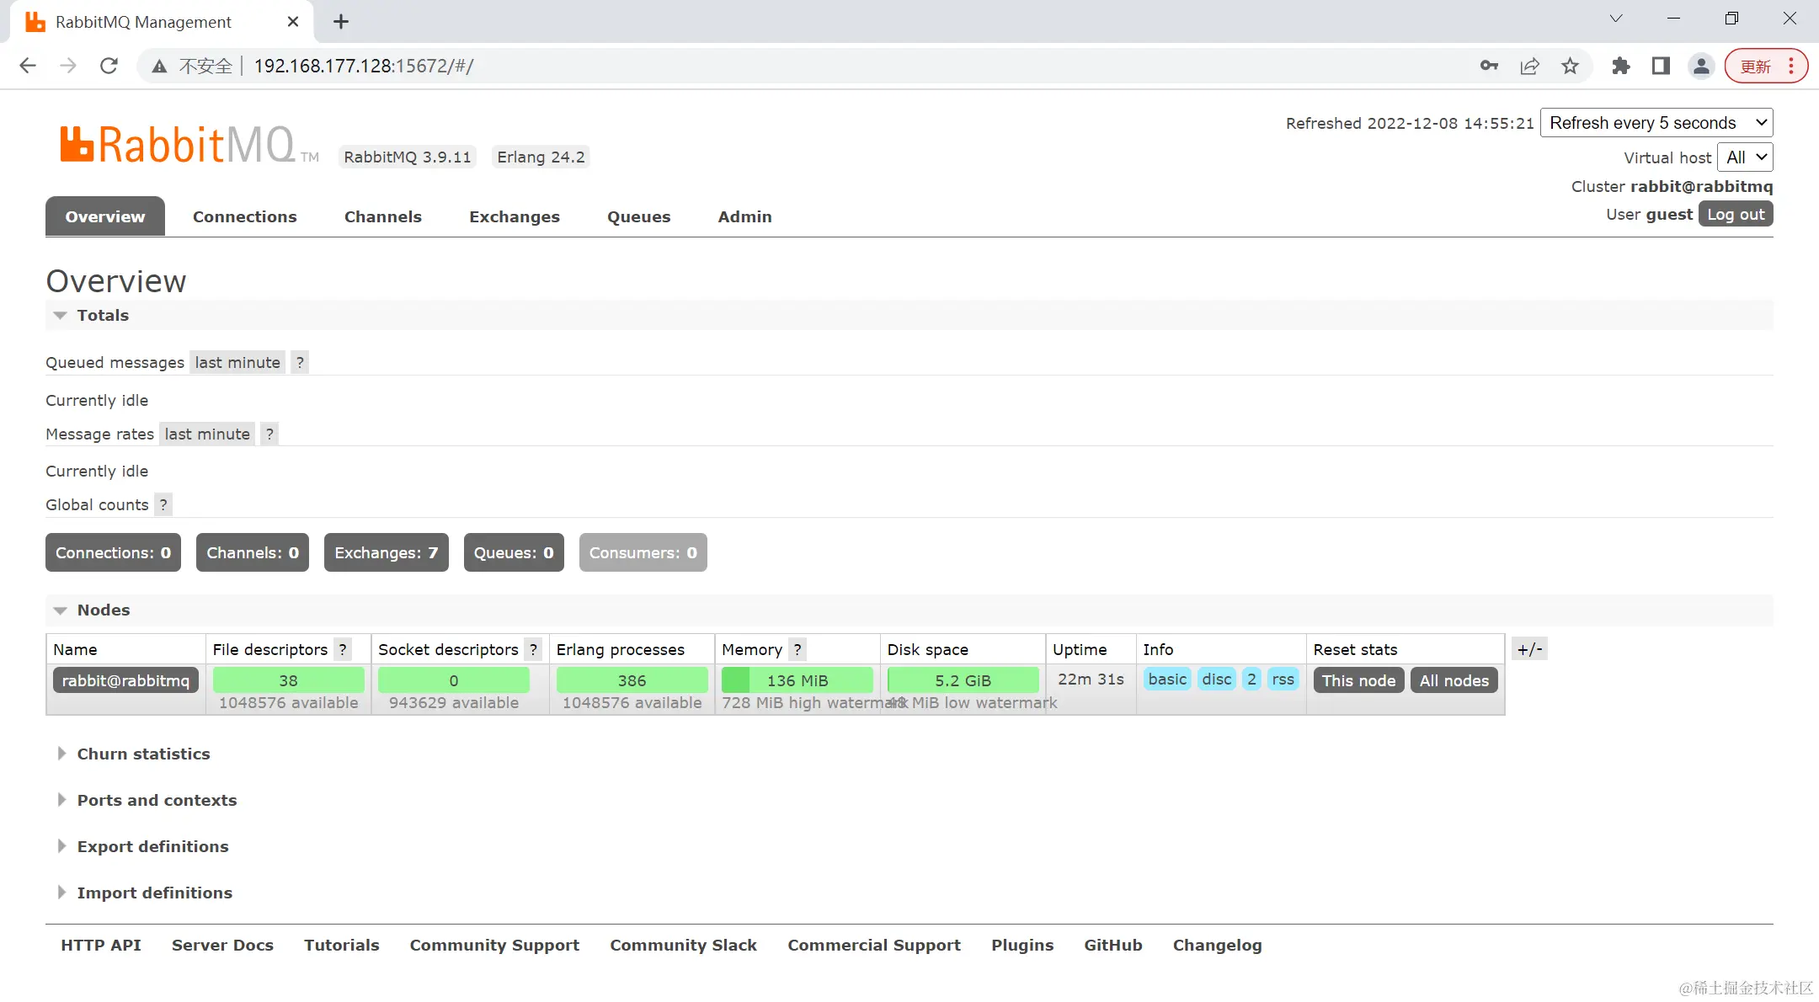The width and height of the screenshot is (1819, 1002).
Task: Select the Overview tab
Action: (x=105, y=216)
